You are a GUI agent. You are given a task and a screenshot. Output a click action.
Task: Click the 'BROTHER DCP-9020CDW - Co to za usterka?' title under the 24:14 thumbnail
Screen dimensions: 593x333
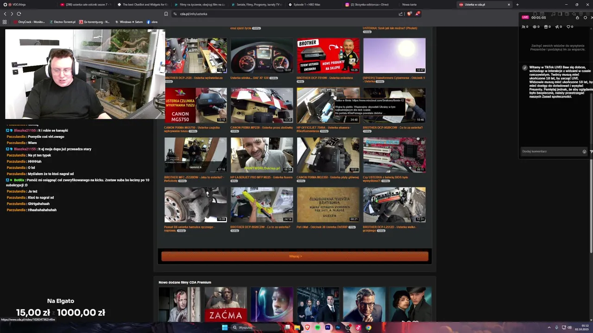click(260, 227)
